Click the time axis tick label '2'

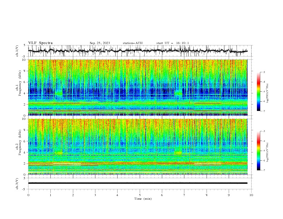coord(73,195)
